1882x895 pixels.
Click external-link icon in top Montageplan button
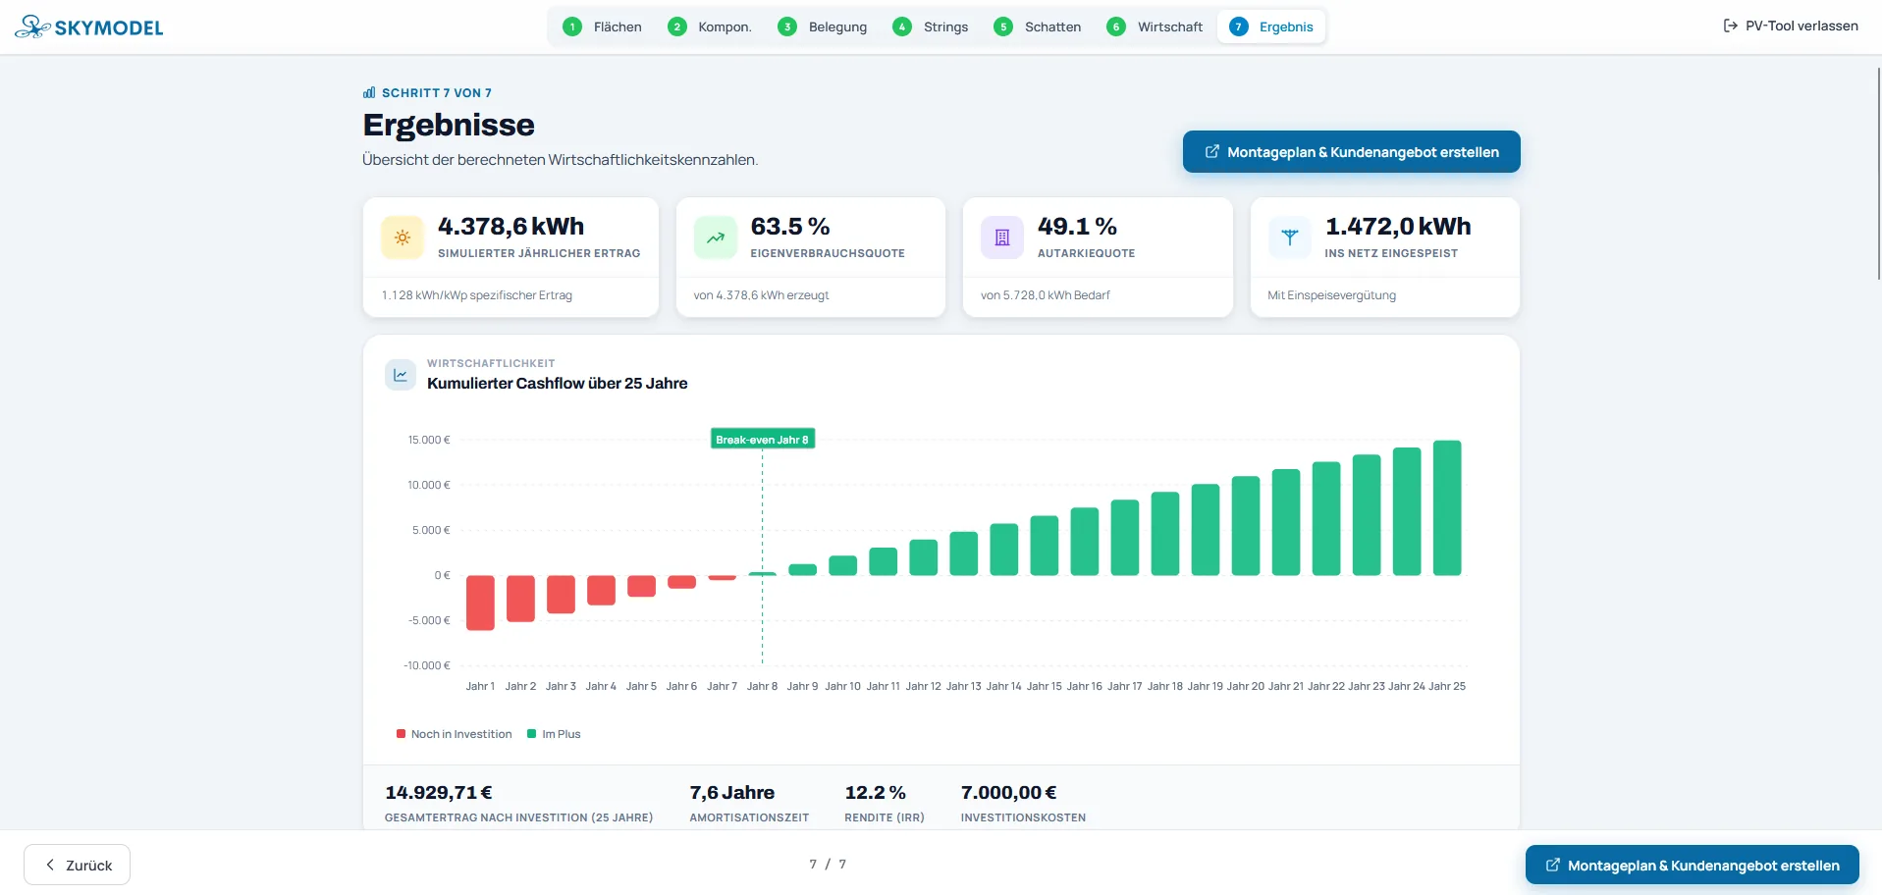[x=1211, y=151]
